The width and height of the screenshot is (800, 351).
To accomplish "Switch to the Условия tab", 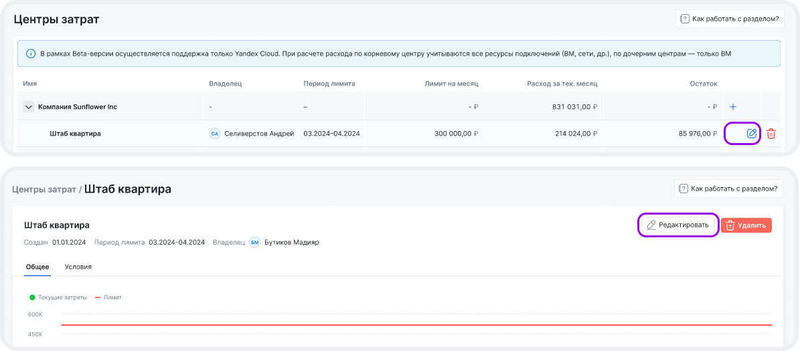I will click(78, 267).
